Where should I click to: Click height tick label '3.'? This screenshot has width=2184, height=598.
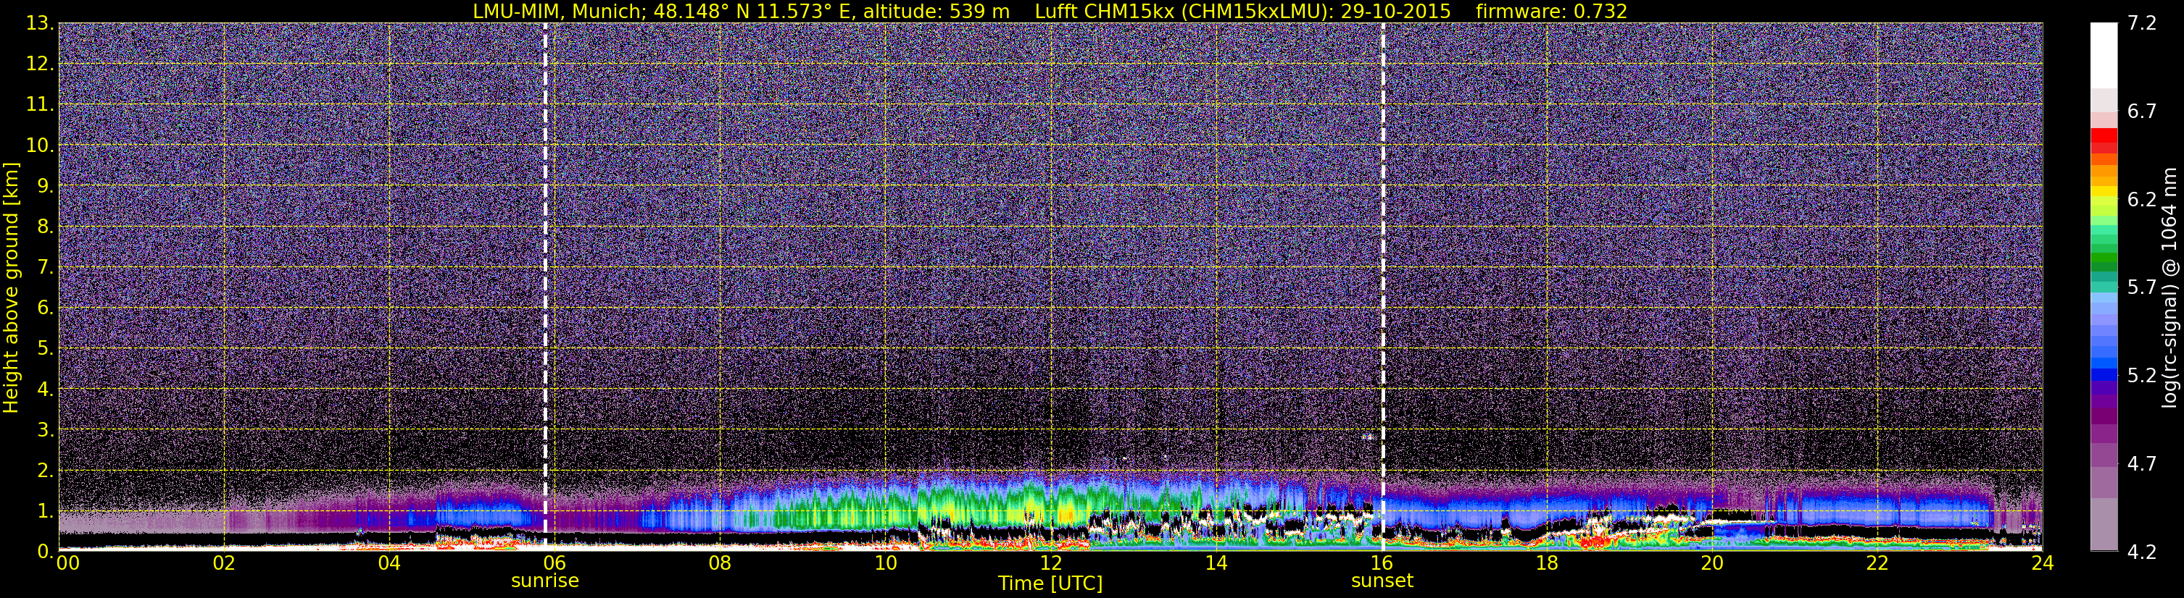click(45, 430)
